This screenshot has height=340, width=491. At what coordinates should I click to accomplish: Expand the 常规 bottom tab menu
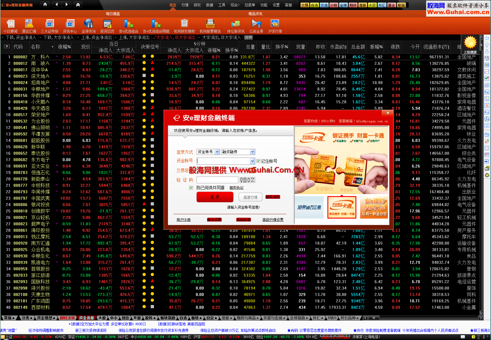coord(9,318)
